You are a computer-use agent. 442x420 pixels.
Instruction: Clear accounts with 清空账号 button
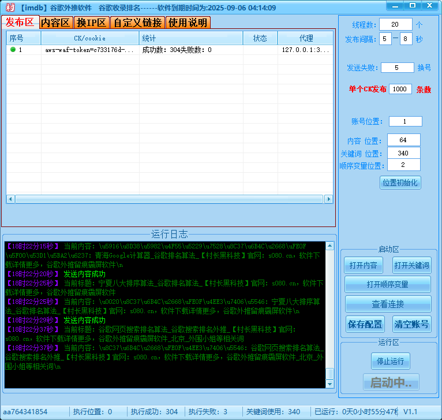click(411, 324)
